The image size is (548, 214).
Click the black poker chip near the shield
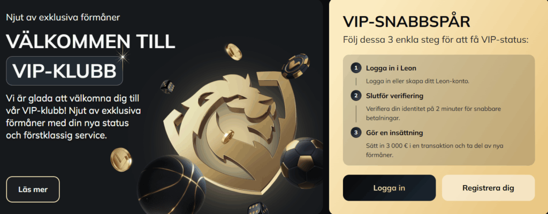pyautogui.click(x=295, y=66)
